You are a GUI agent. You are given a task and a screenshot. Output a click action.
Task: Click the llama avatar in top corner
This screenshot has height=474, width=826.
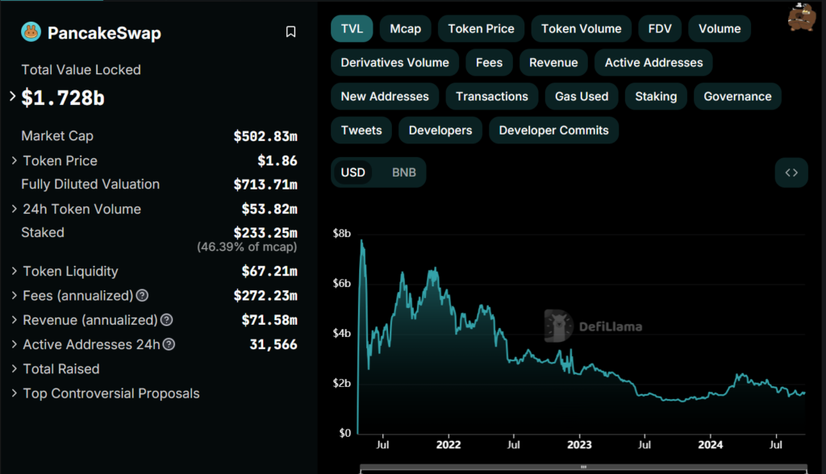[801, 18]
